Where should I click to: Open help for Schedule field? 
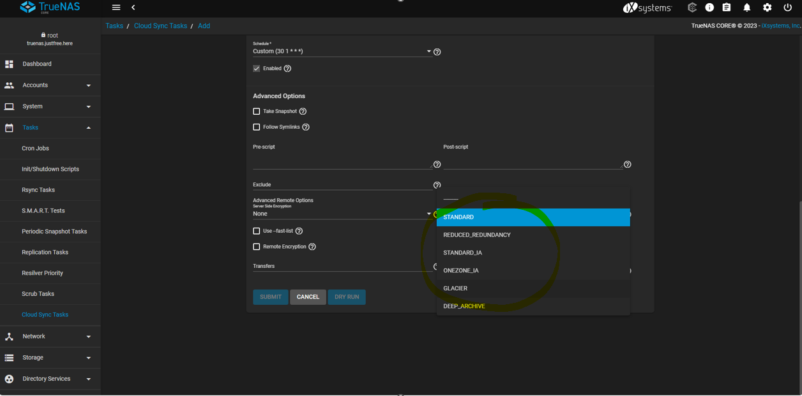[437, 52]
